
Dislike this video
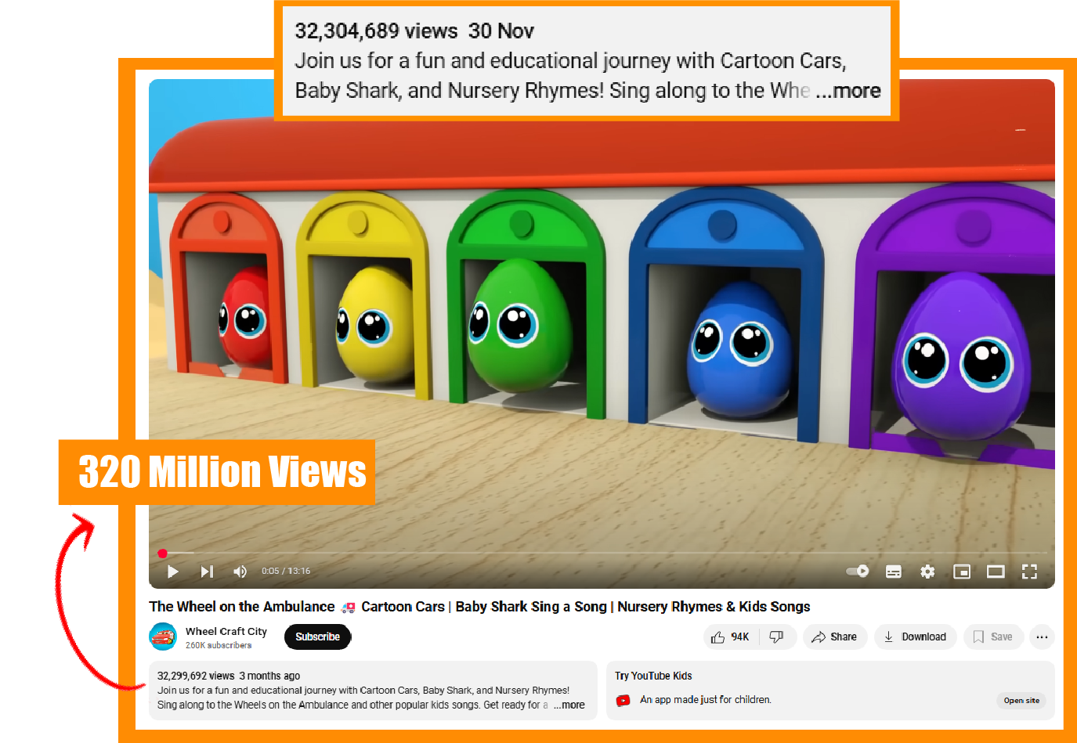[x=777, y=637]
